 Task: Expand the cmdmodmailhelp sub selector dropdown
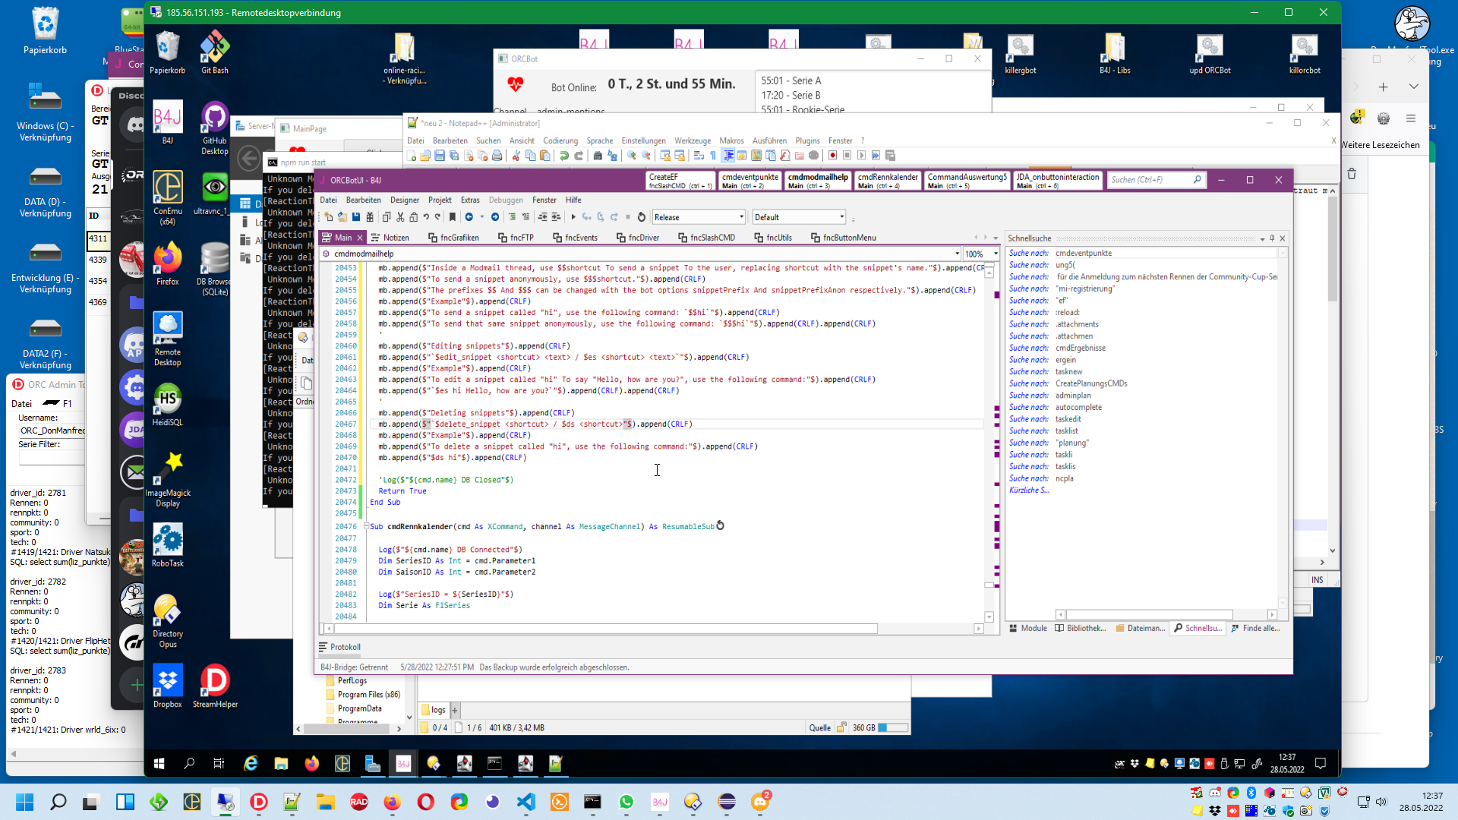coord(956,254)
